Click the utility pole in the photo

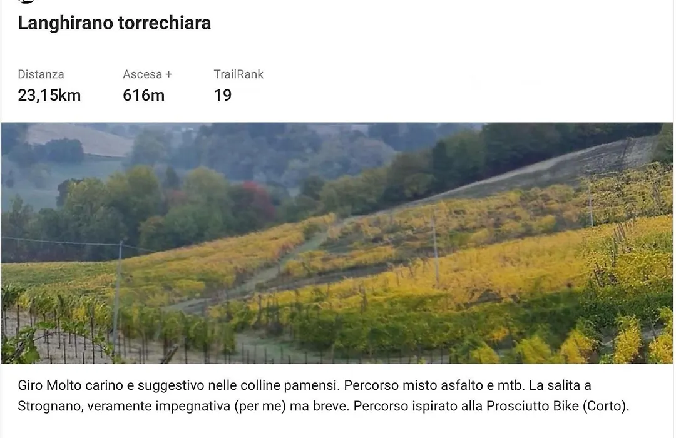[117, 297]
